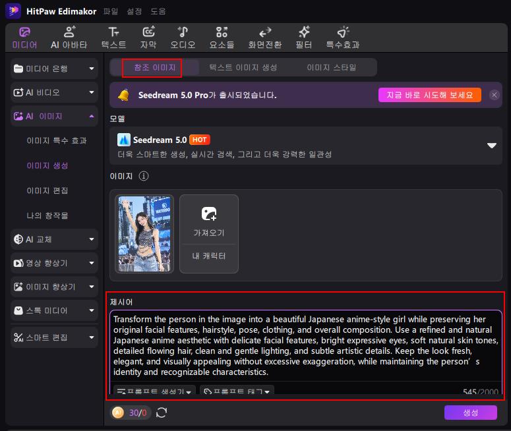The image size is (511, 431).
Task: Collapse the AI 이미지 sidebar section
Action: [x=55, y=116]
